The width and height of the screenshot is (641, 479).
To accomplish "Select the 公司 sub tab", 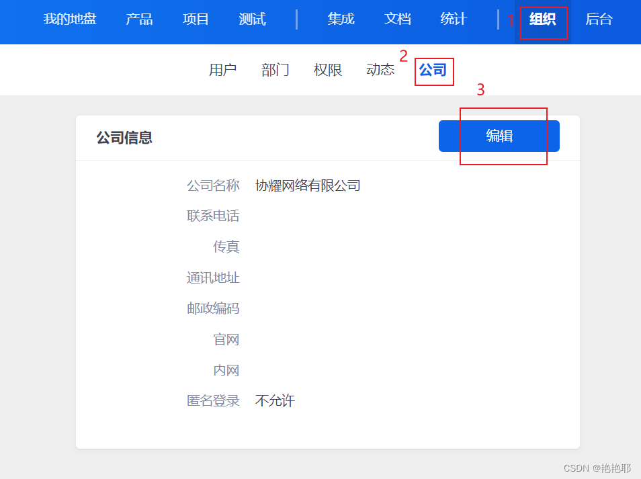I will point(433,70).
